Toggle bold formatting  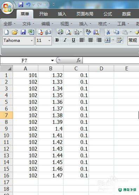pos(57,40)
